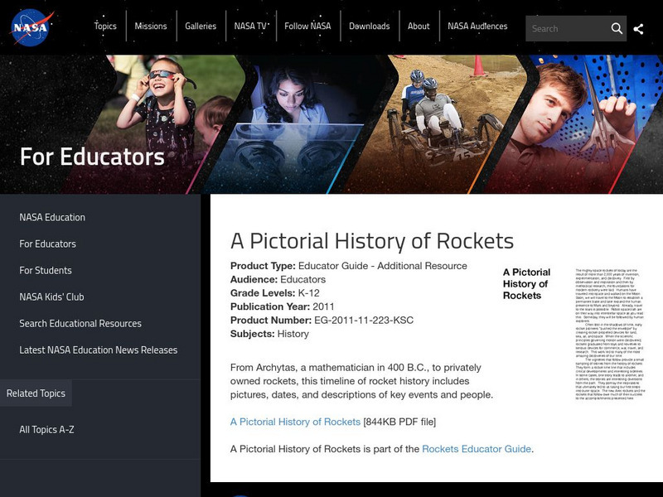The height and width of the screenshot is (497, 663).
Task: Expand the Follow NASA menu
Action: point(307,27)
